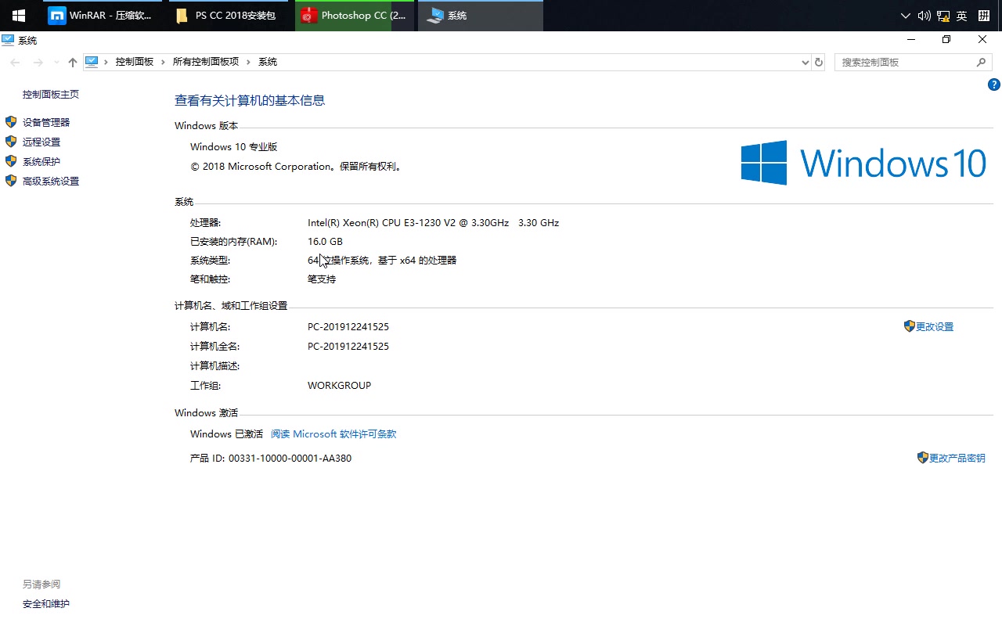Click the breadcrumb arrow after 控制面板
1002x626 pixels.
tap(163, 61)
